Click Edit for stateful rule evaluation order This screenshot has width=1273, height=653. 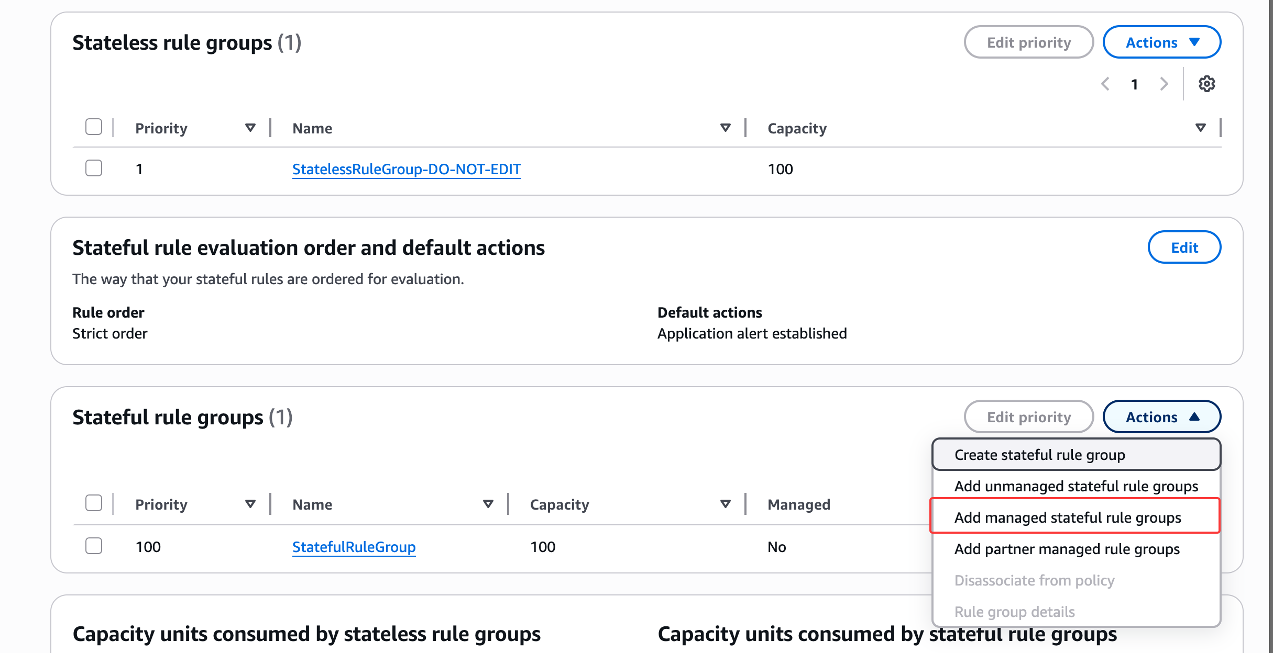point(1184,247)
